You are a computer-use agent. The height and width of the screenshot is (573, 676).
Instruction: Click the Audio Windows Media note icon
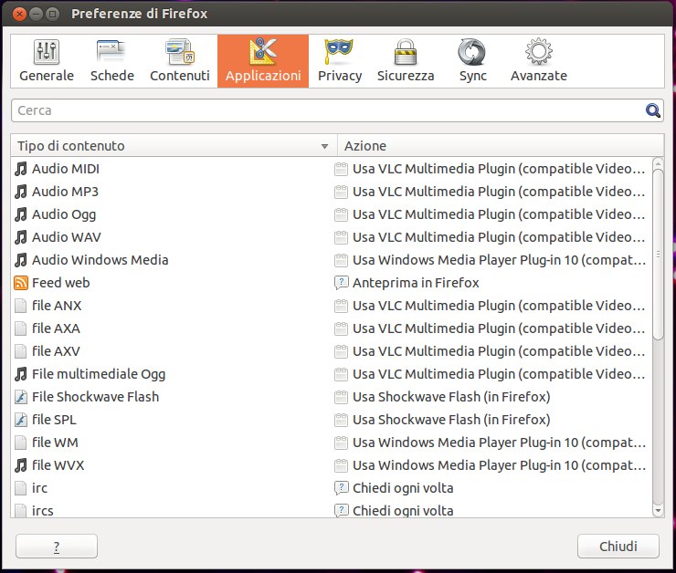21,260
